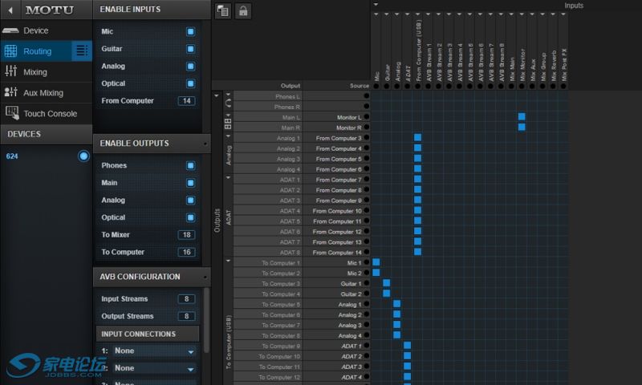Viewport: 642px width, 385px height.
Task: Disable the Guitar input checkbox
Action: [x=190, y=49]
